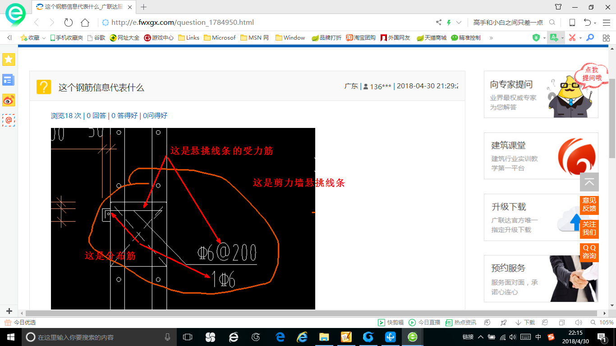Click the red scissors screenshot icon
This screenshot has height=346, width=616.
point(572,38)
